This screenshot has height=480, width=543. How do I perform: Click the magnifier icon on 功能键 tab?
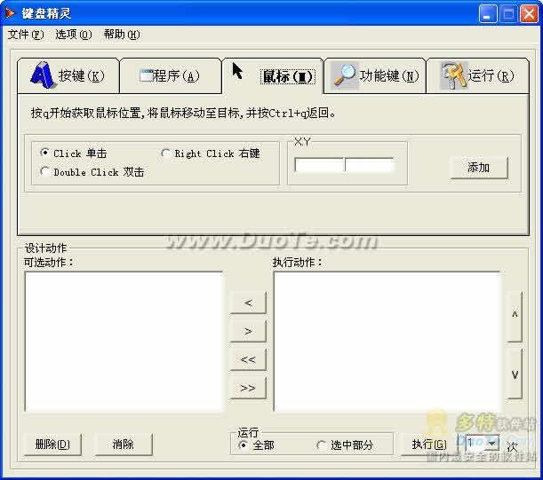coord(345,75)
